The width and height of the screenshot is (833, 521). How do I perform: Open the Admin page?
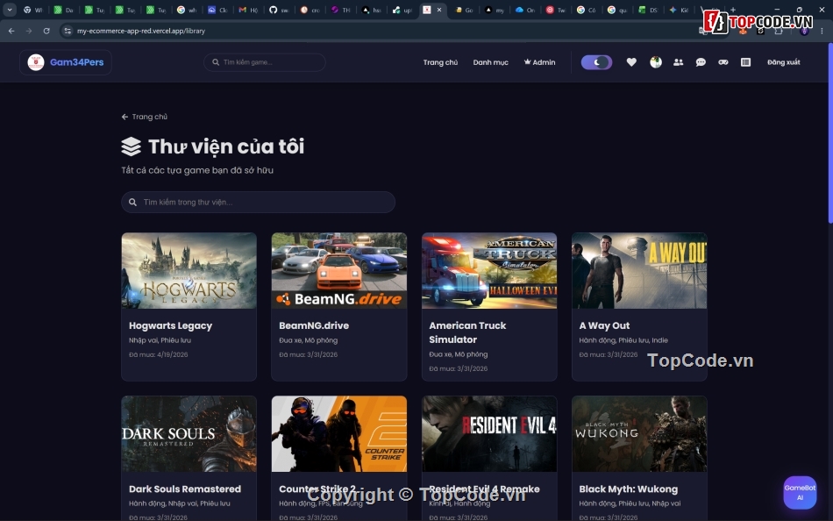[x=540, y=62]
